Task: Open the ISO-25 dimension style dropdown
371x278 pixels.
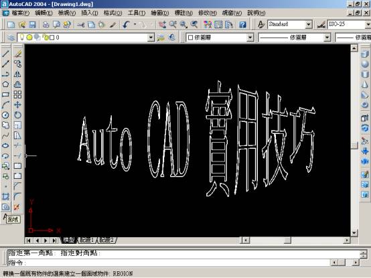Action: coord(368,24)
